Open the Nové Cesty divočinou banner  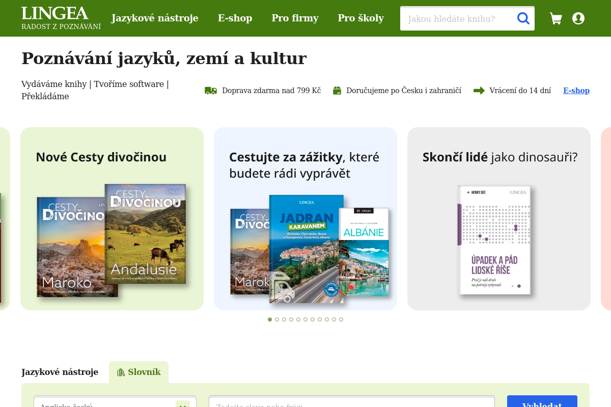(x=112, y=219)
